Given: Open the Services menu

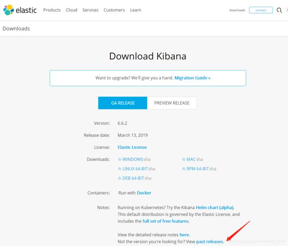Looking at the screenshot, I should coord(90,10).
